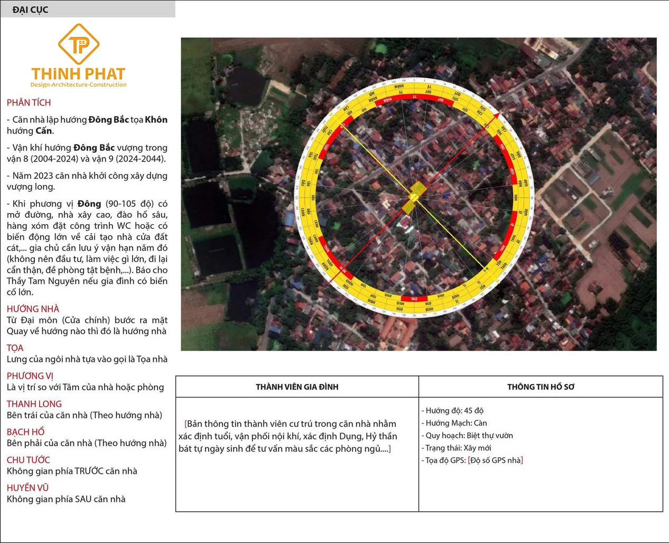Image resolution: width=669 pixels, height=543 pixels.
Task: Click the THINH PHAT brand name text
Action: (78, 74)
